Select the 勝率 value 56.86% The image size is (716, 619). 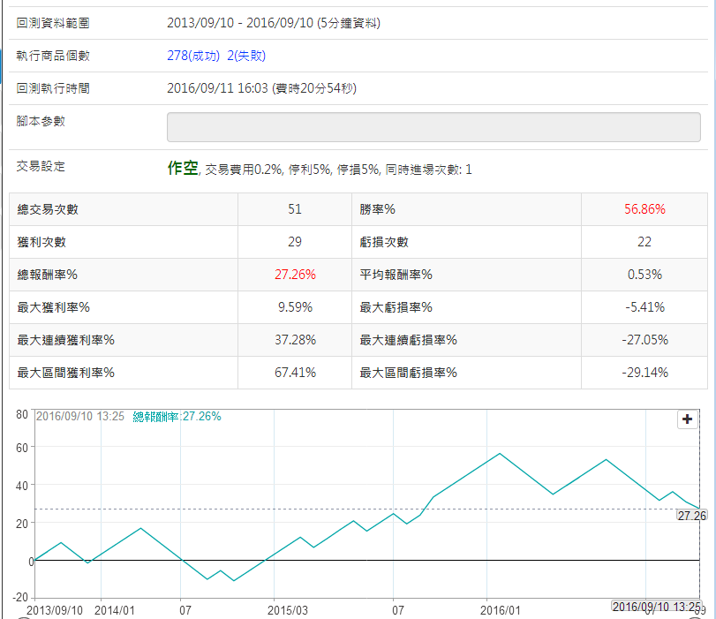click(644, 209)
